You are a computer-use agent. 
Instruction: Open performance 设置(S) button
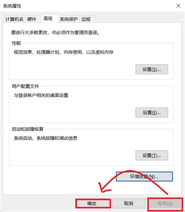pos(152,69)
